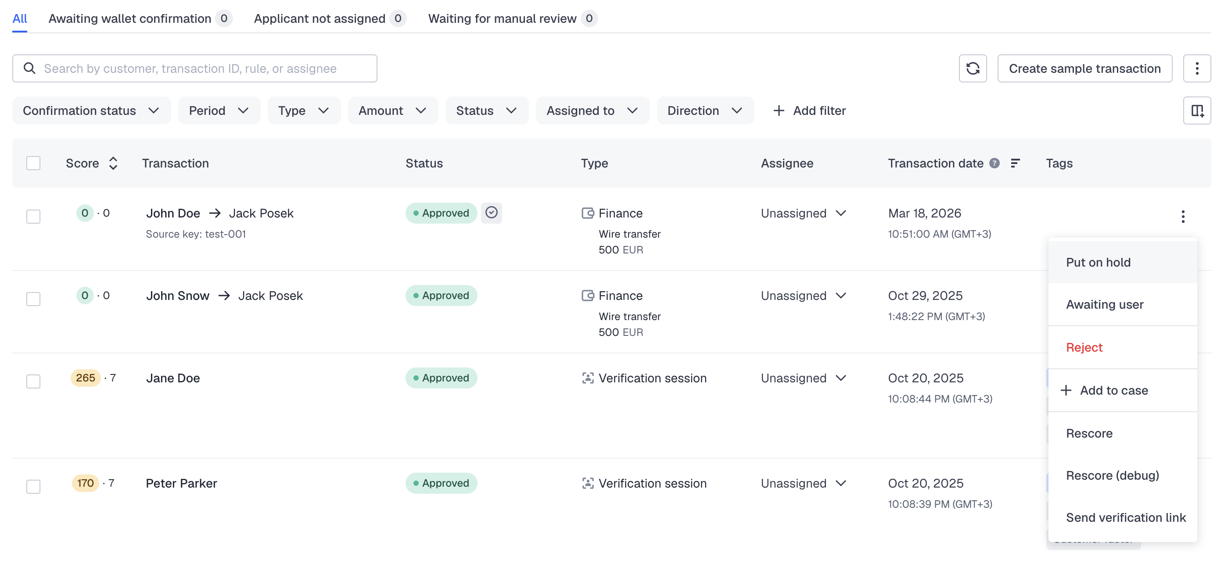
Task: Click the transaction search input field
Action: click(x=194, y=68)
